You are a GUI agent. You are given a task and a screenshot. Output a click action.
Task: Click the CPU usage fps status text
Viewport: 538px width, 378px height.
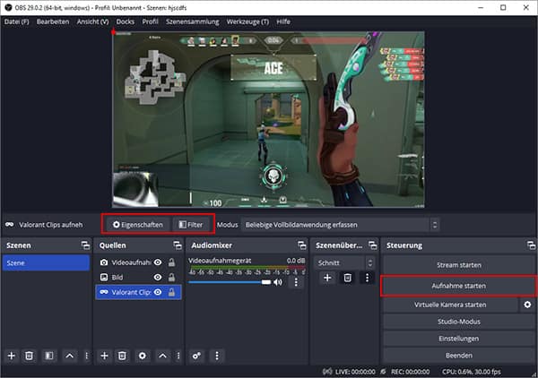pyautogui.click(x=472, y=372)
